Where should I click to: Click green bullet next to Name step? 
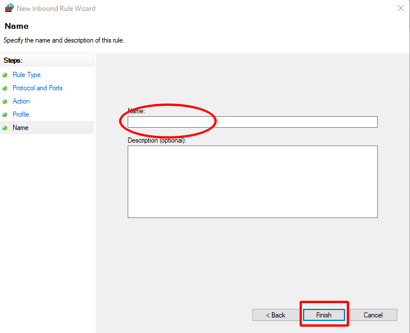tap(5, 128)
